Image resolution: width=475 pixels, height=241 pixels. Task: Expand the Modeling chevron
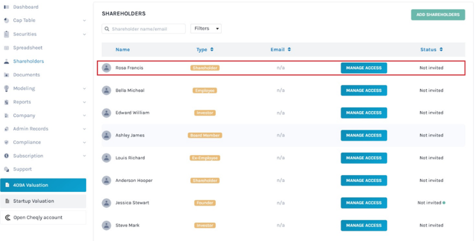point(84,88)
